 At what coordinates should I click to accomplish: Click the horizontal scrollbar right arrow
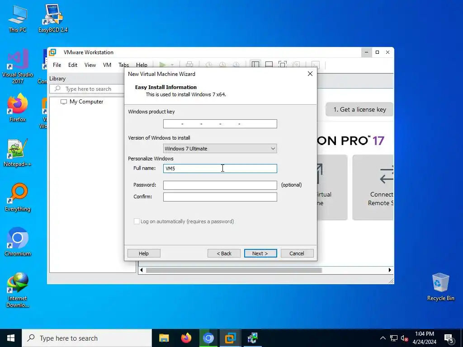click(x=390, y=270)
